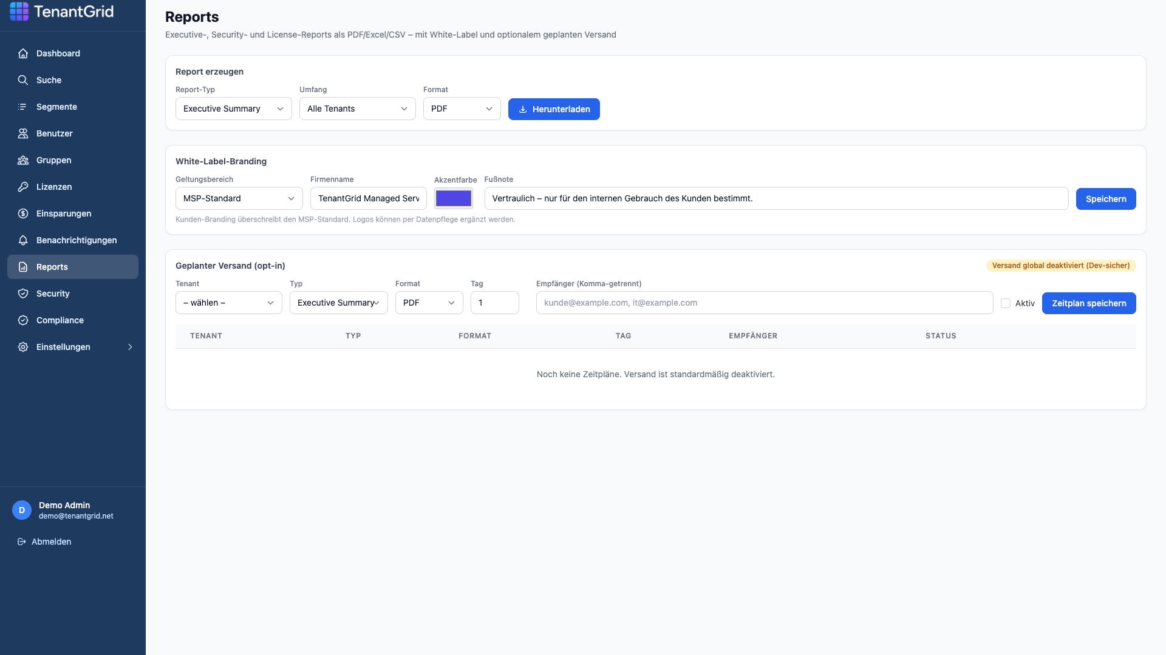Click the Tag number field

pyautogui.click(x=495, y=303)
